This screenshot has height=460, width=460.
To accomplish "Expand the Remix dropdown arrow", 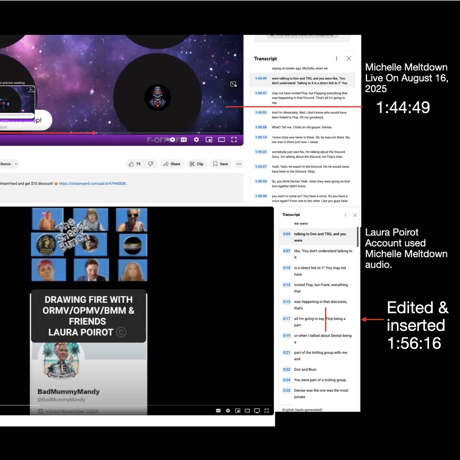I will point(16,164).
